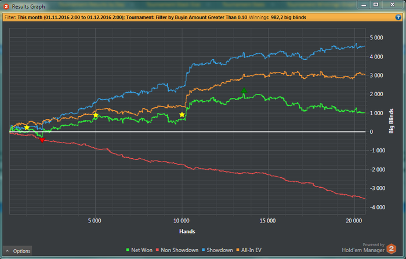Image resolution: width=406 pixels, height=259 pixels.
Task: Click the orange All-In EV legend swatch
Action: 238,250
